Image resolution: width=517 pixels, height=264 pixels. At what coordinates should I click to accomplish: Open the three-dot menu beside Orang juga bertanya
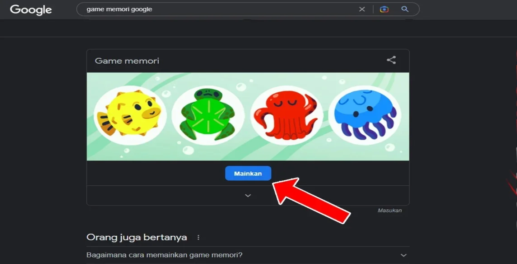(198, 237)
